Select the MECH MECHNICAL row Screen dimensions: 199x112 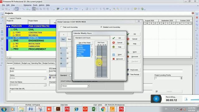(33, 35)
